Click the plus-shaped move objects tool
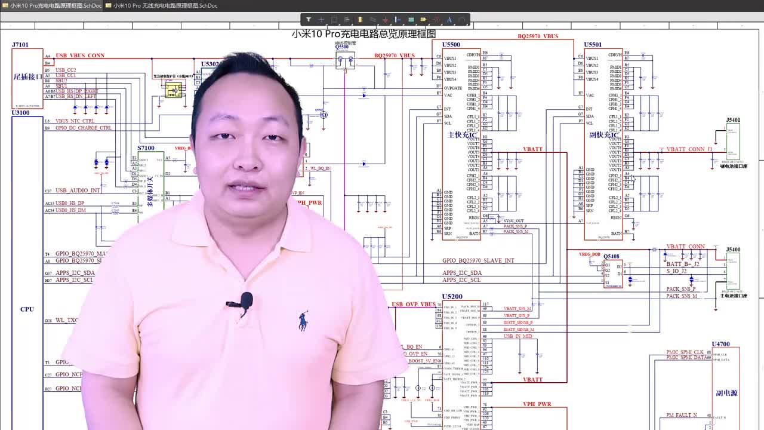Image resolution: width=764 pixels, height=430 pixels. tap(321, 20)
